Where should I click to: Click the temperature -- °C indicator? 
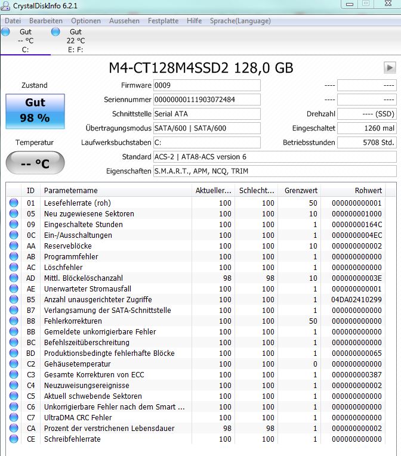point(35,163)
